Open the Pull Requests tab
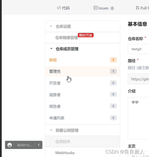The image size is (149, 157). point(142,8)
